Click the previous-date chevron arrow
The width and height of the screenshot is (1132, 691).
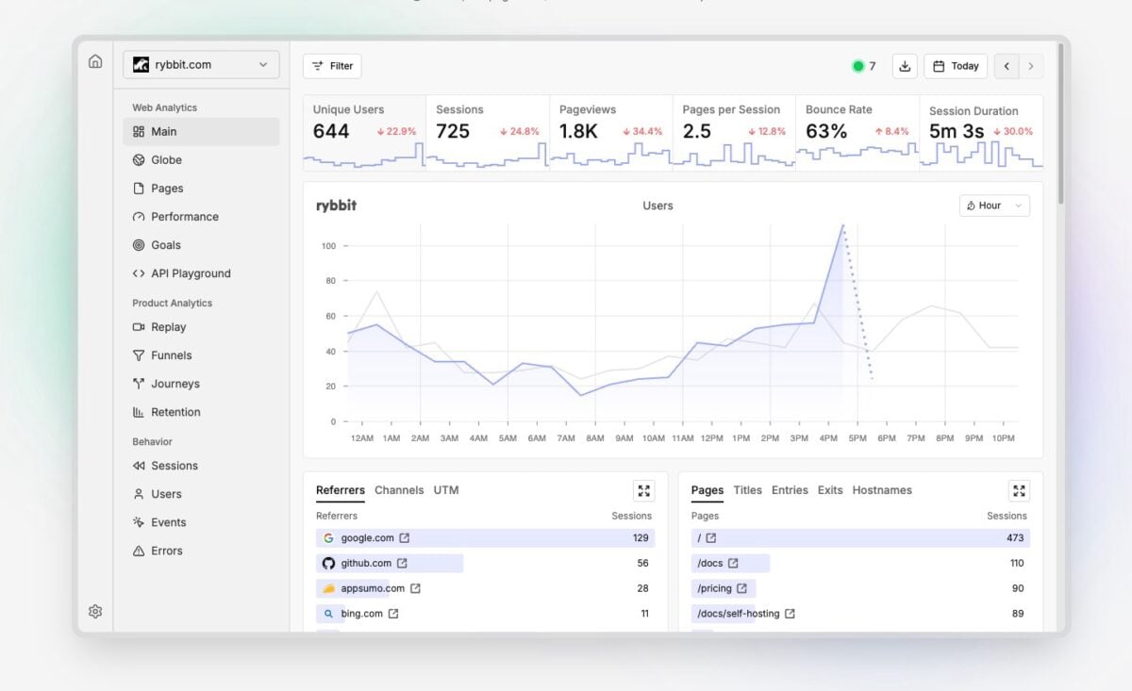tap(1007, 66)
